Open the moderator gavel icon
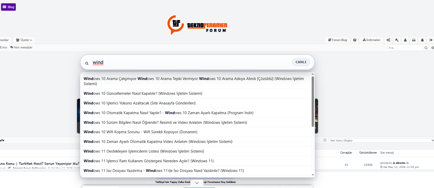 click(397, 40)
